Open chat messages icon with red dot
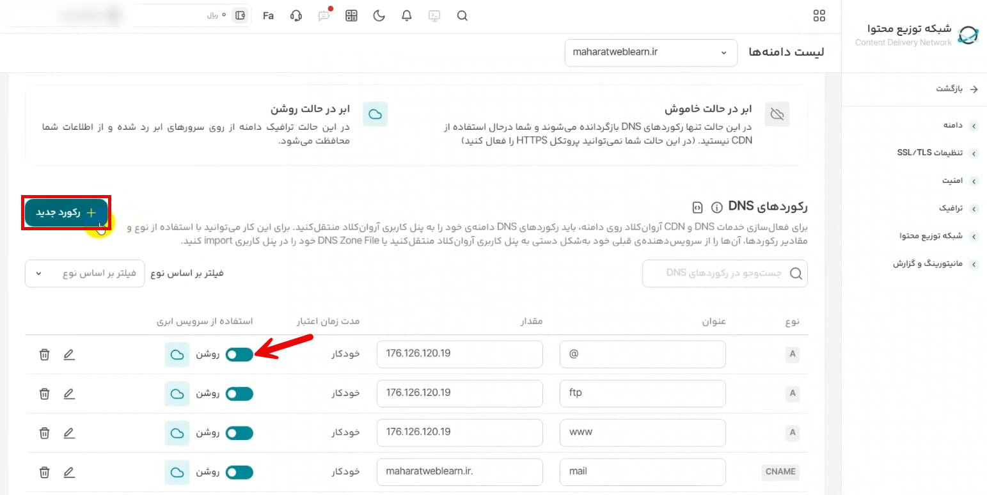The image size is (987, 495). tap(324, 15)
